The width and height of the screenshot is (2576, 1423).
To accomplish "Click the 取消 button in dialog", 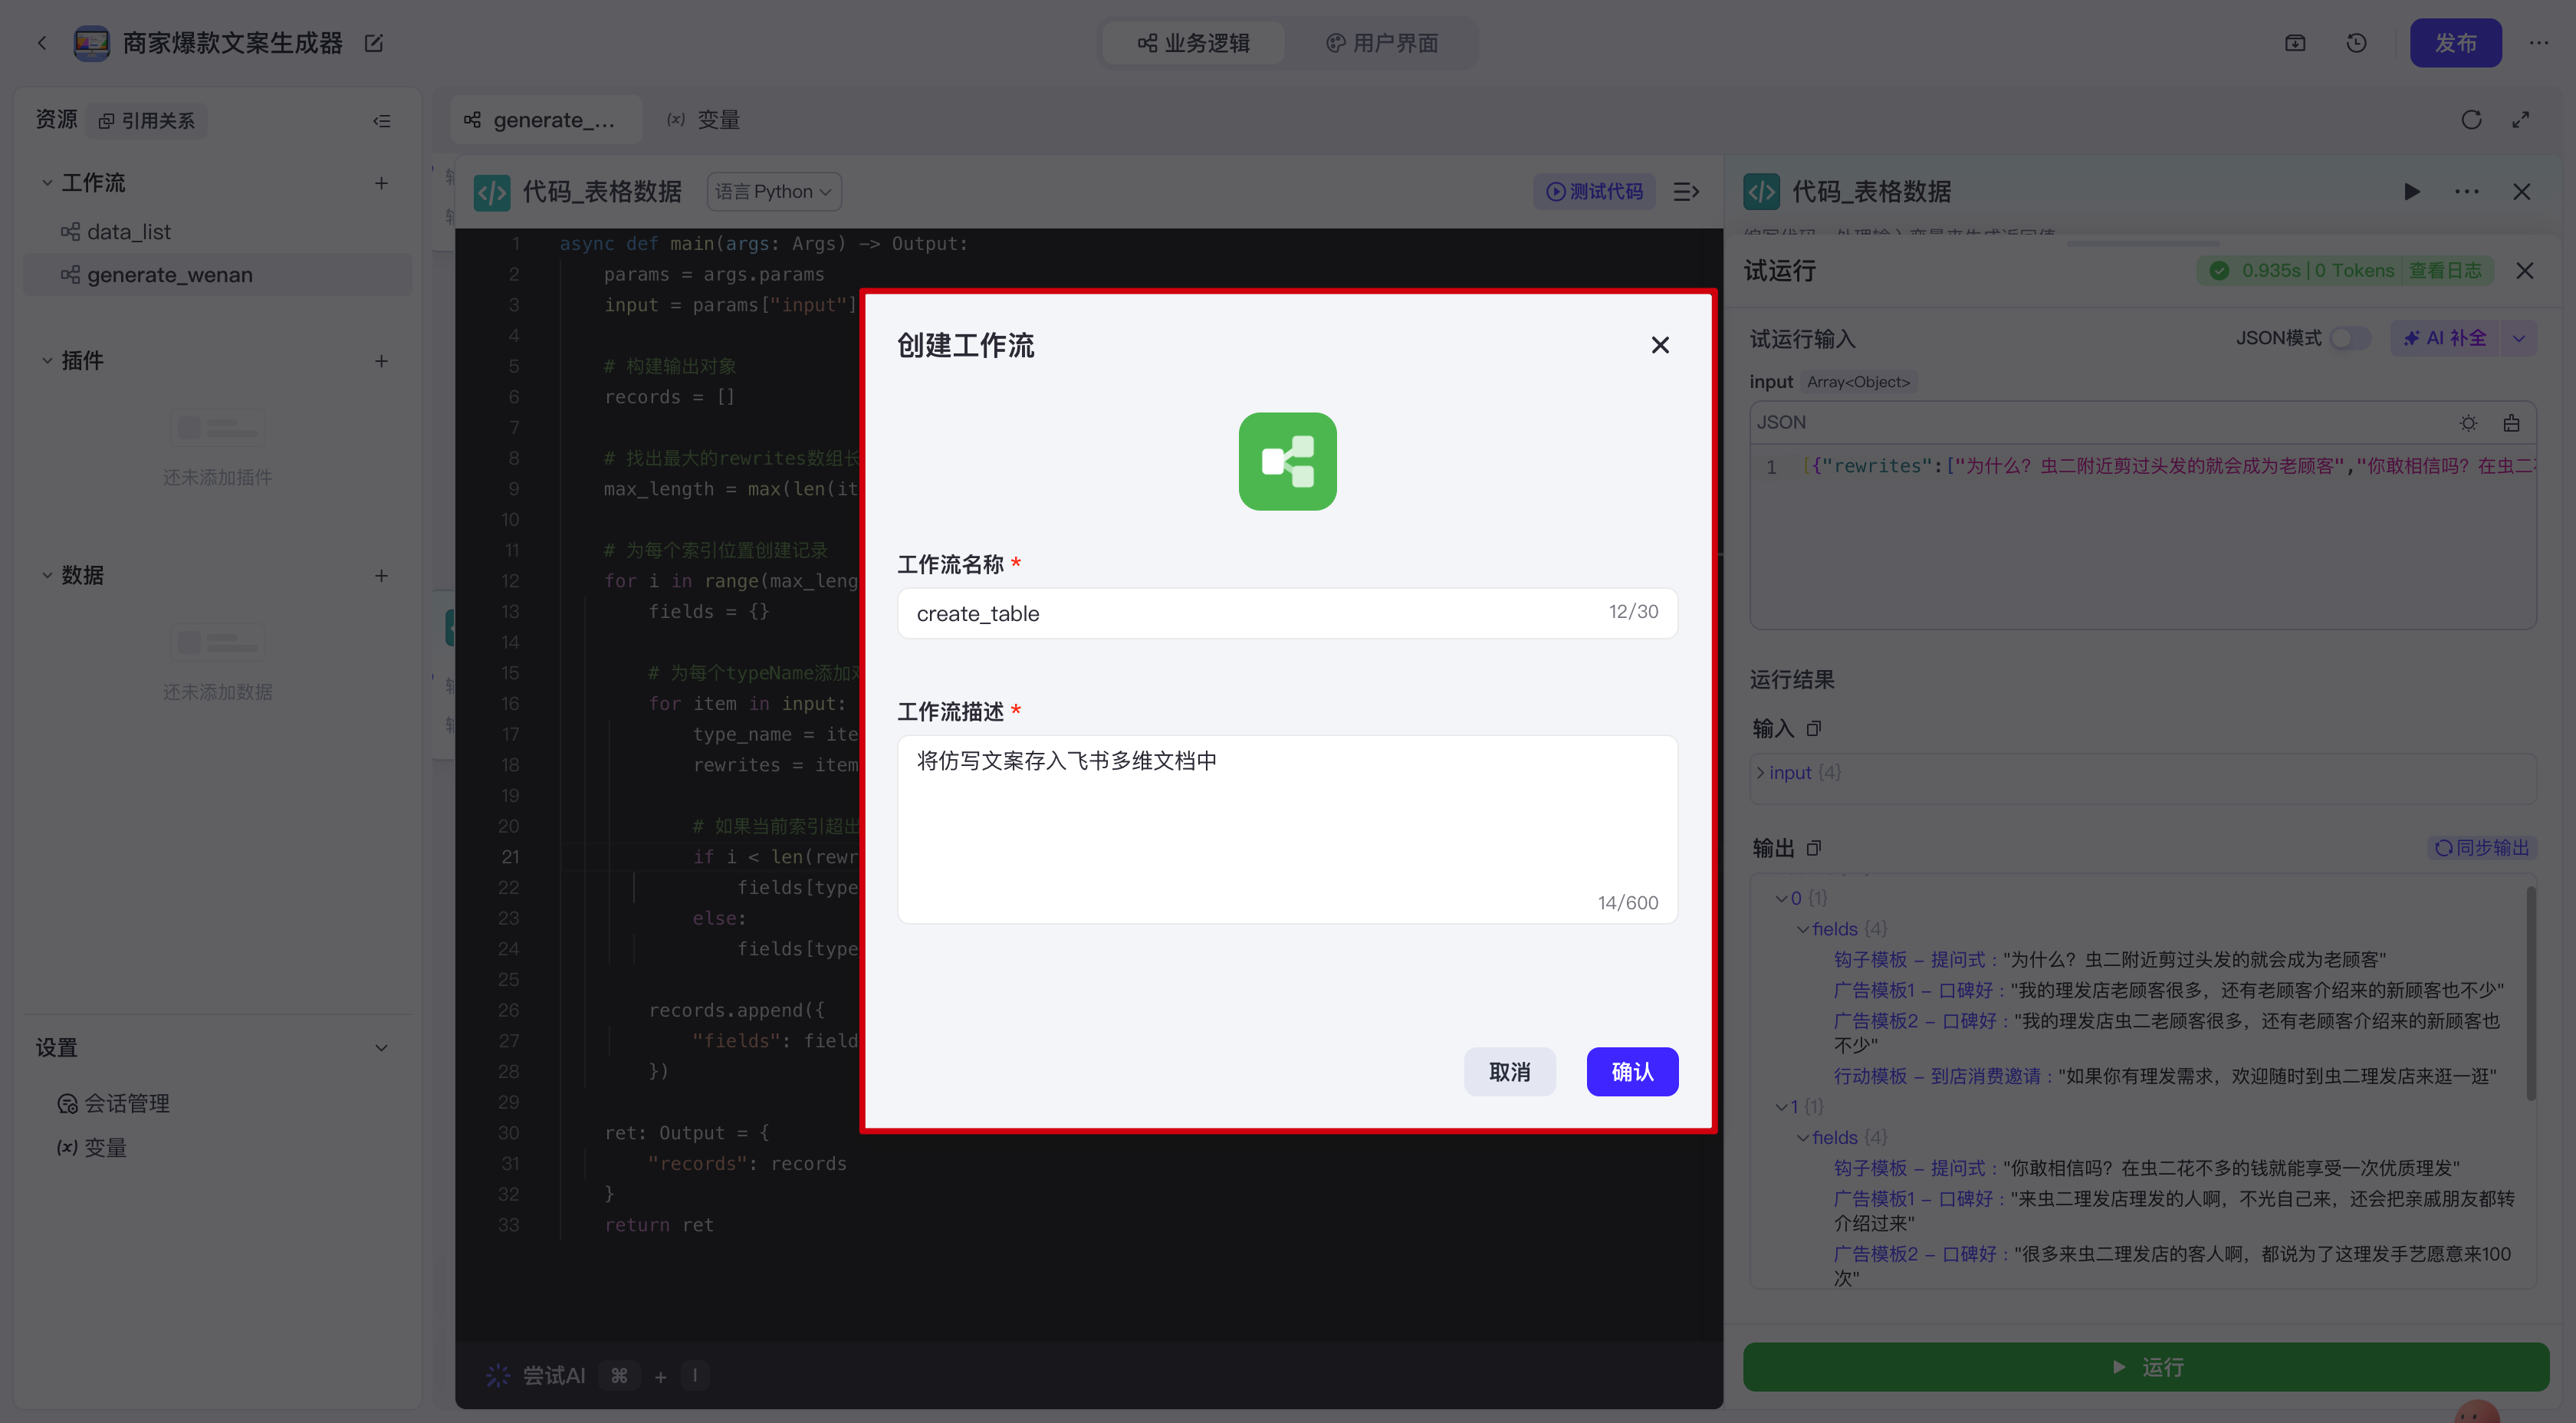I will click(1509, 1071).
